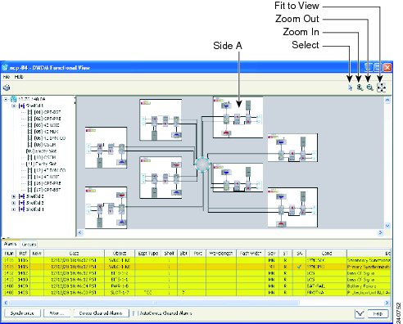The image size is (403, 324).
Task: Activate the Select pointer tool
Action: [x=350, y=88]
